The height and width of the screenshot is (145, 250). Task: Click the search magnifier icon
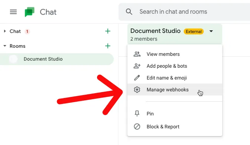(129, 11)
